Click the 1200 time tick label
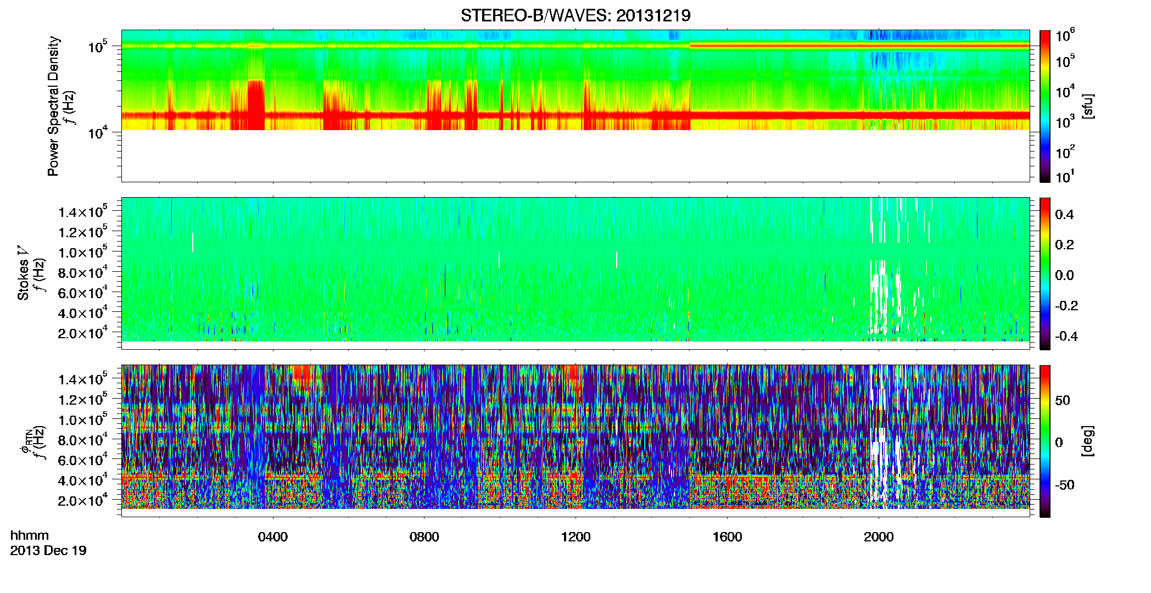Image resolution: width=1151 pixels, height=593 pixels. [575, 537]
